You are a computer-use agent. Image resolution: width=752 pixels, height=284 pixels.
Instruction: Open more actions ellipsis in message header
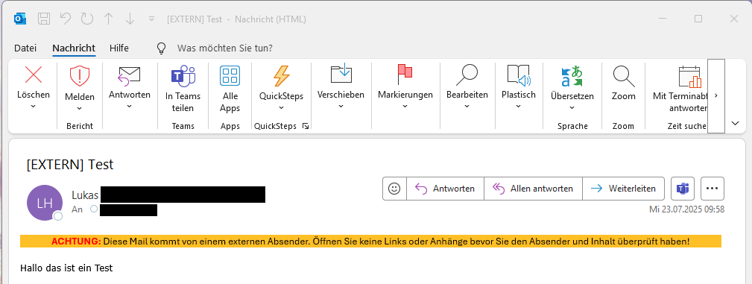click(x=712, y=189)
